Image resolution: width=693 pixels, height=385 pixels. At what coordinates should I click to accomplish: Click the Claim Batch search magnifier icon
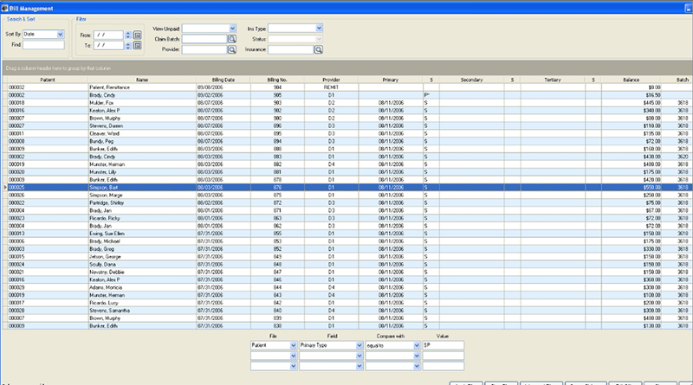coord(232,39)
